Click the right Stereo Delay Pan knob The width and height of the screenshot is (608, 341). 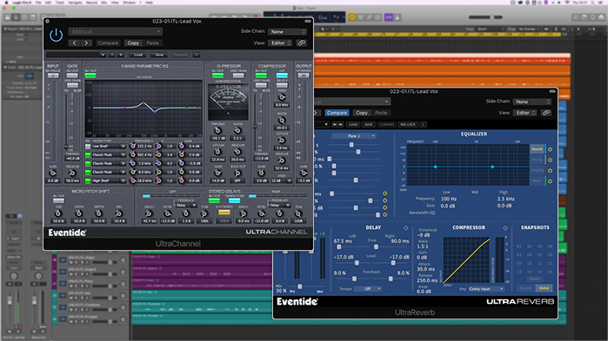(297, 213)
